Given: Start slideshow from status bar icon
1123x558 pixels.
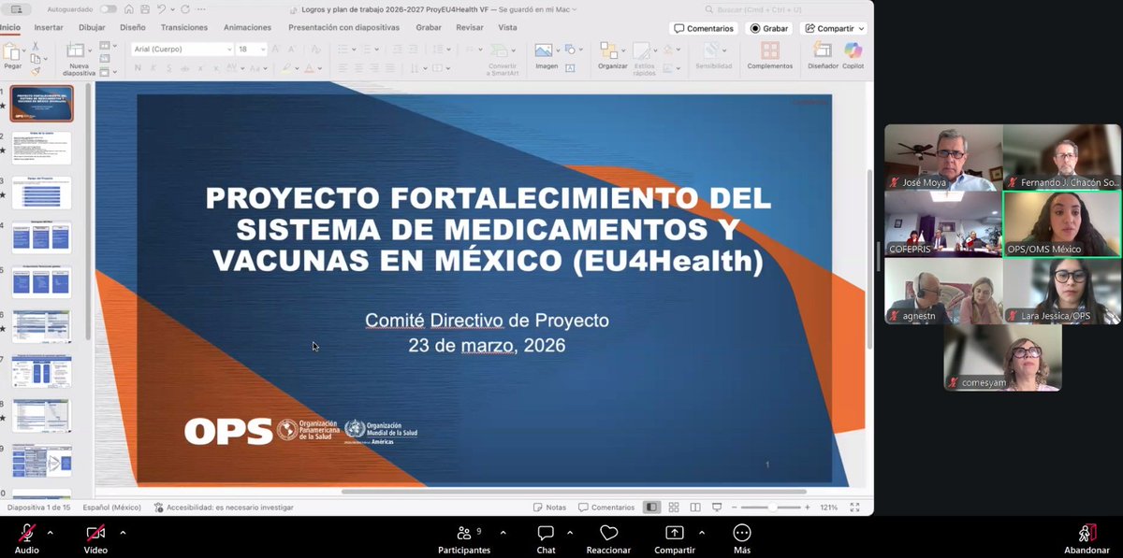Looking at the screenshot, I should pos(717,508).
